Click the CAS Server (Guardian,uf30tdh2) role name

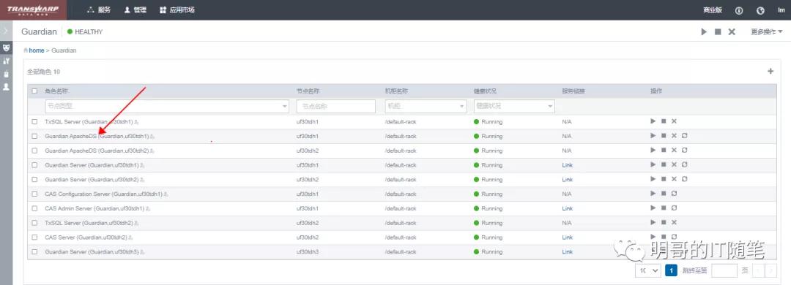(x=86, y=237)
